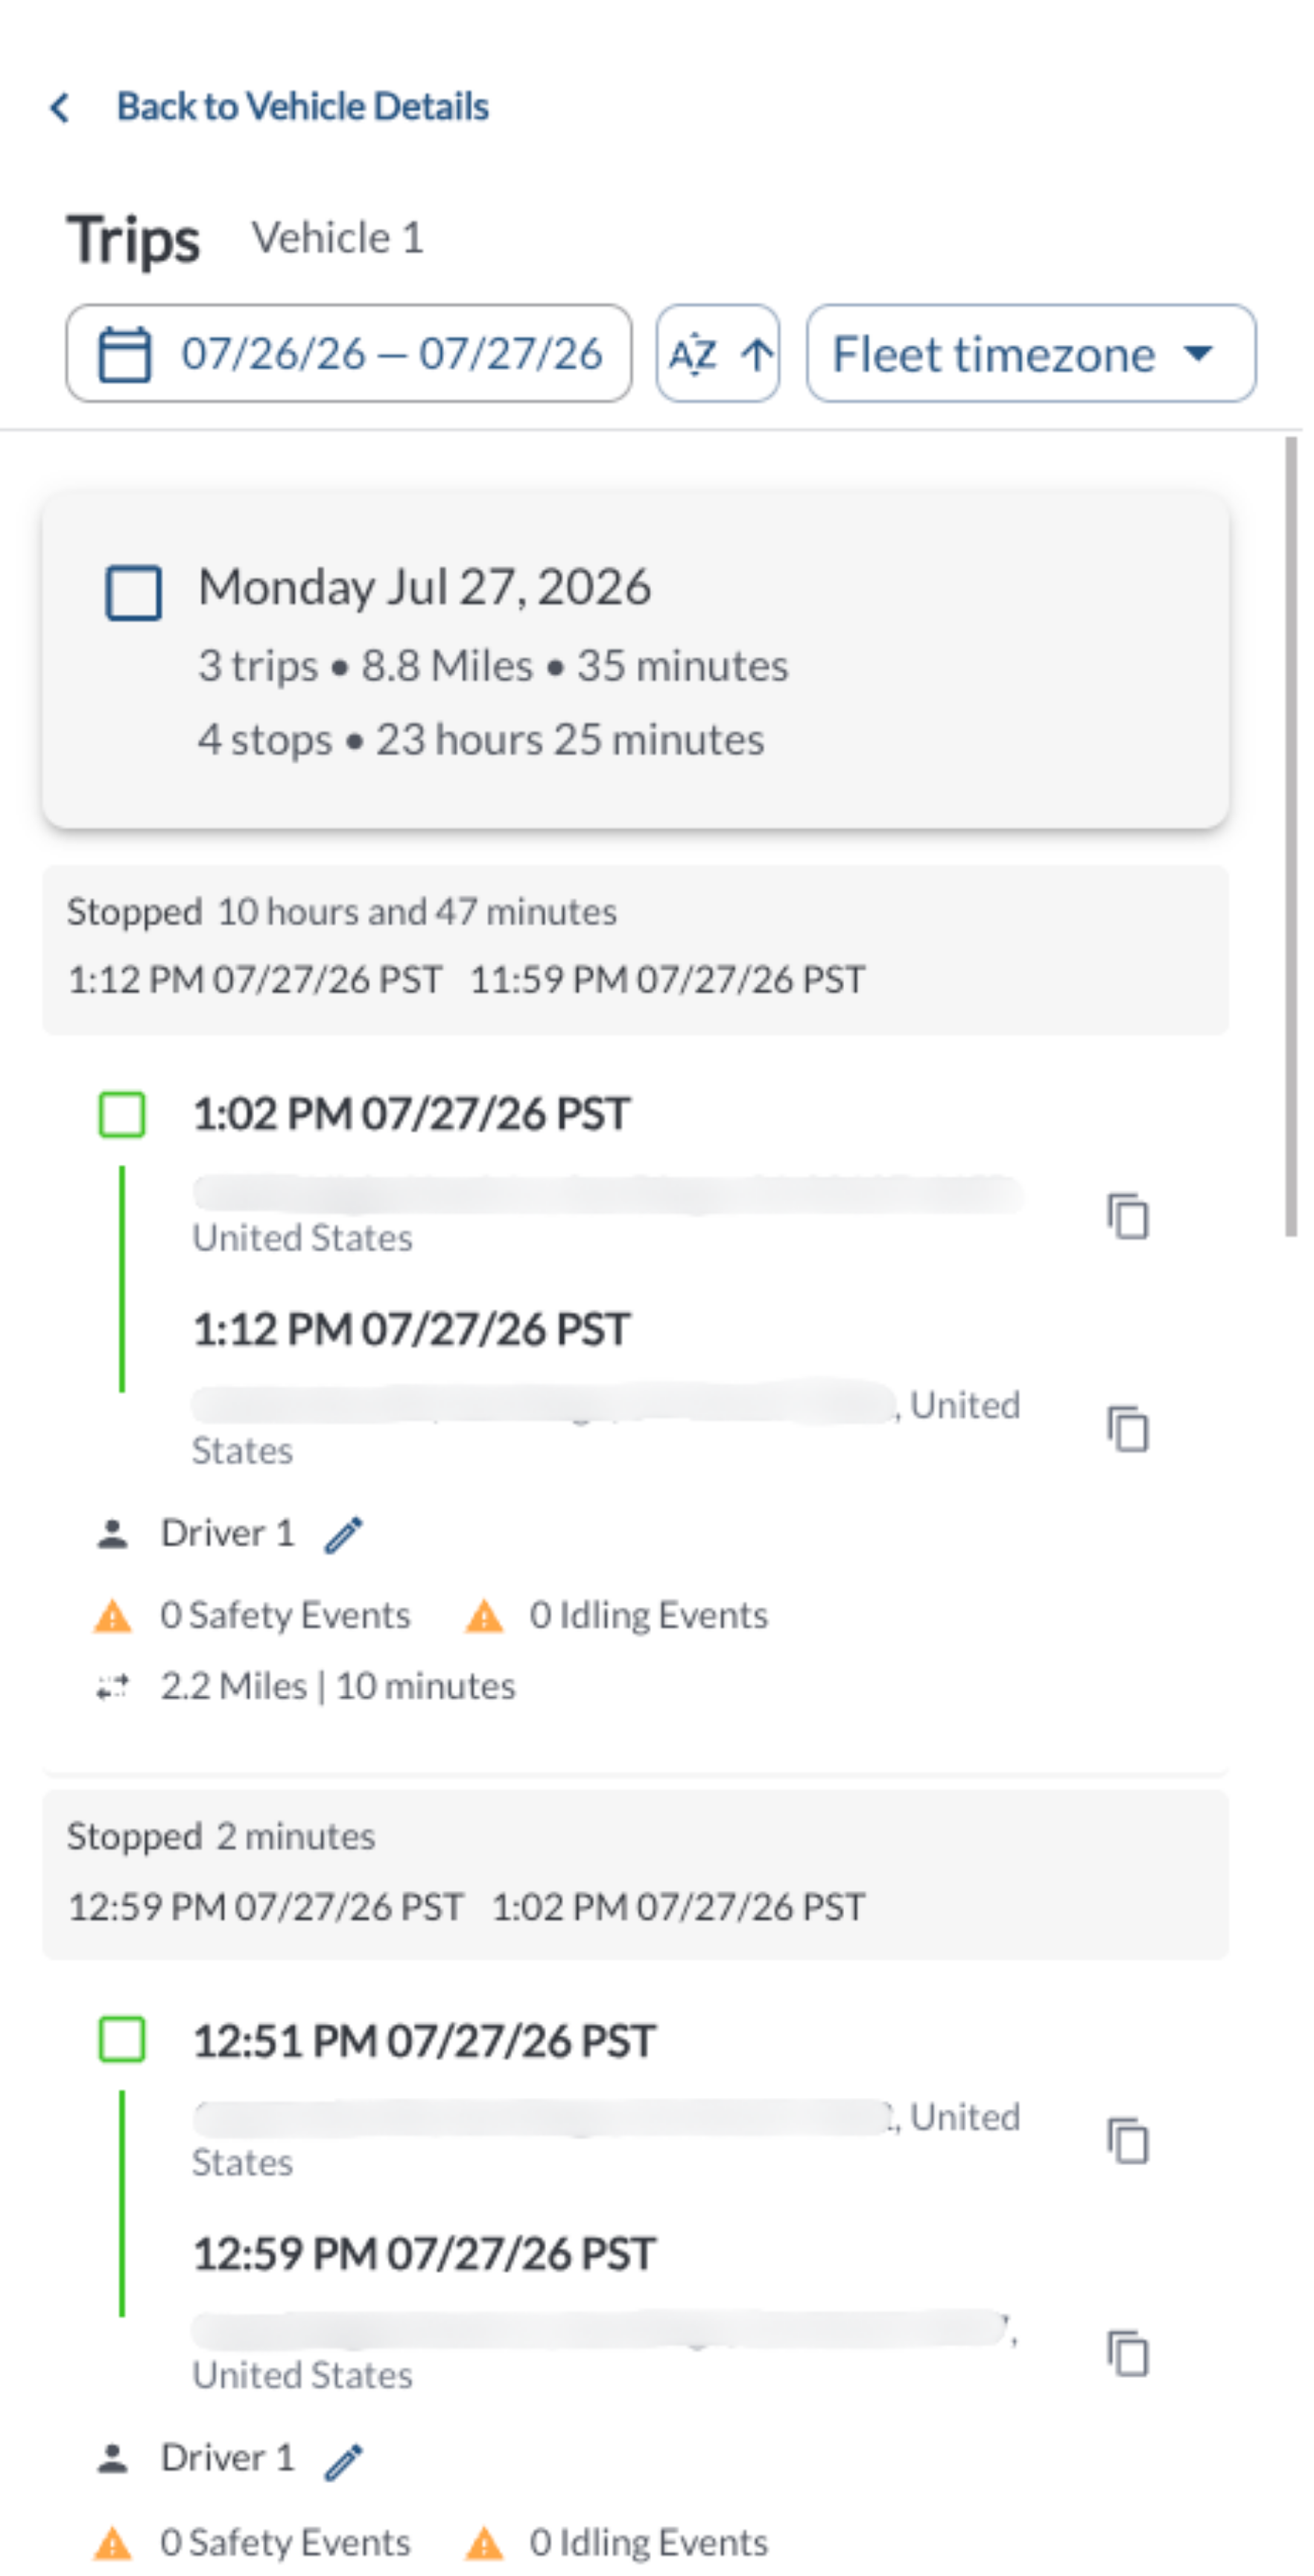Check the 1:02 PM 07/27/26 trip checkbox

[x=122, y=1114]
